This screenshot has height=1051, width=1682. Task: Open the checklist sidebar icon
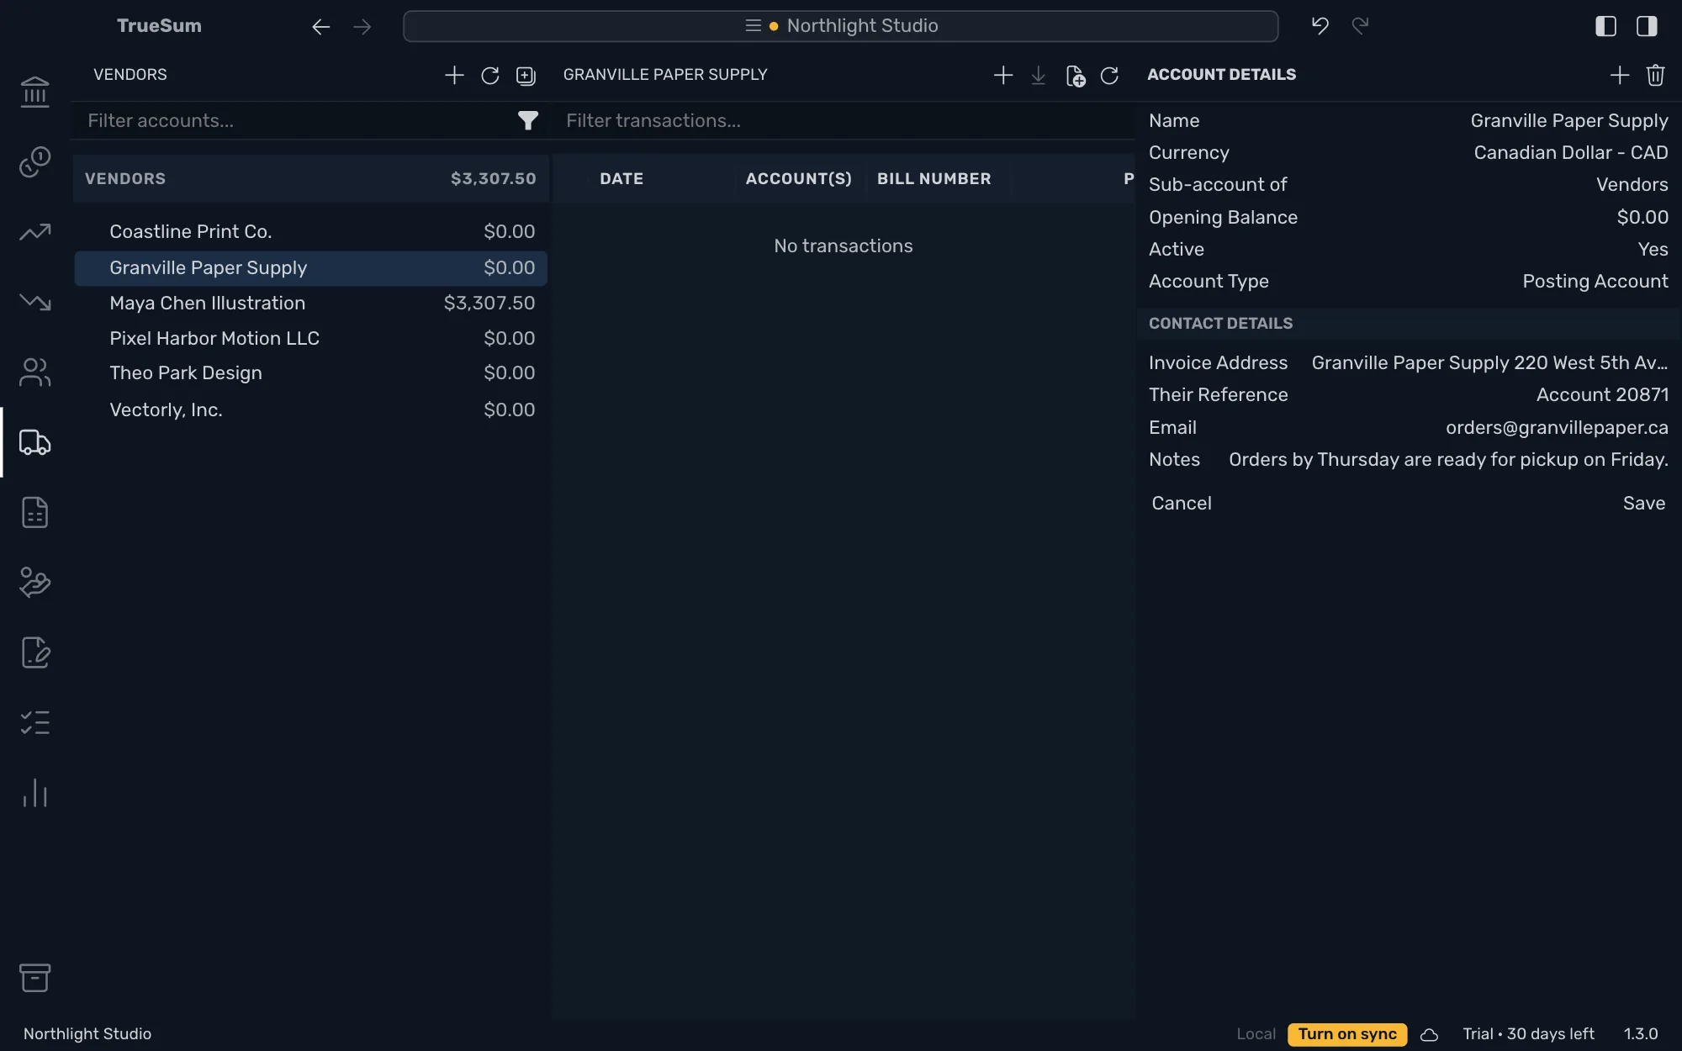coord(34,722)
